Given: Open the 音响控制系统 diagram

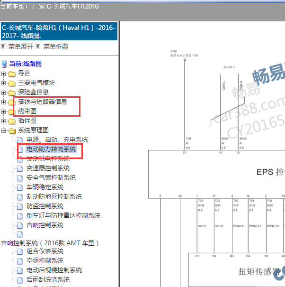Looking at the screenshot, I should click(45, 225).
